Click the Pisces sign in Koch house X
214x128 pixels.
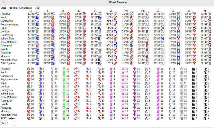(x=178, y=17)
